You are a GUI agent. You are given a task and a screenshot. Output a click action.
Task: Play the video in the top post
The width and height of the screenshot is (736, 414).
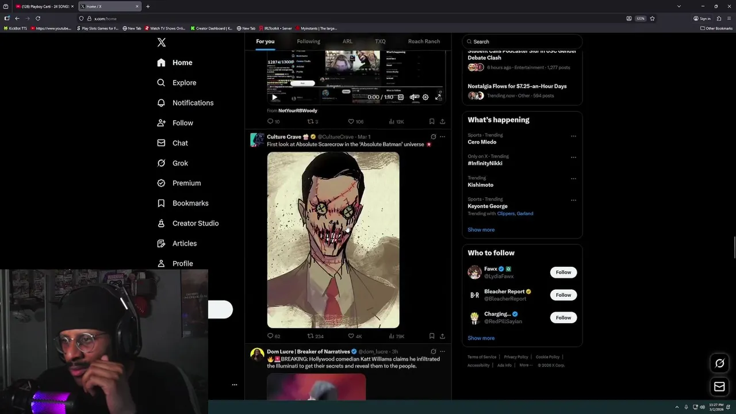(x=274, y=97)
